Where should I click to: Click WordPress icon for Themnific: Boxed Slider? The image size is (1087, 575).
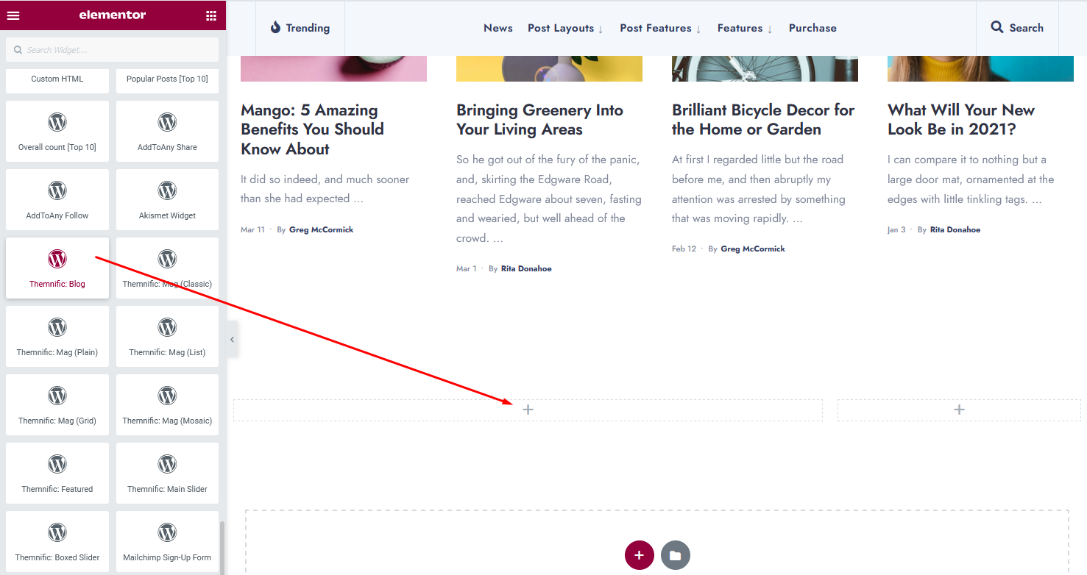[x=57, y=532]
